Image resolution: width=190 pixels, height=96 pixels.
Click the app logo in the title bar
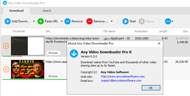pyautogui.click(x=5, y=3)
